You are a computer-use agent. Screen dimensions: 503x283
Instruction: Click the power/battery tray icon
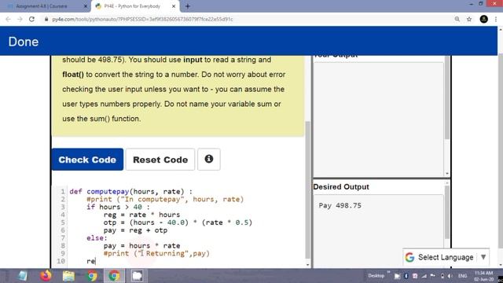pos(442,276)
